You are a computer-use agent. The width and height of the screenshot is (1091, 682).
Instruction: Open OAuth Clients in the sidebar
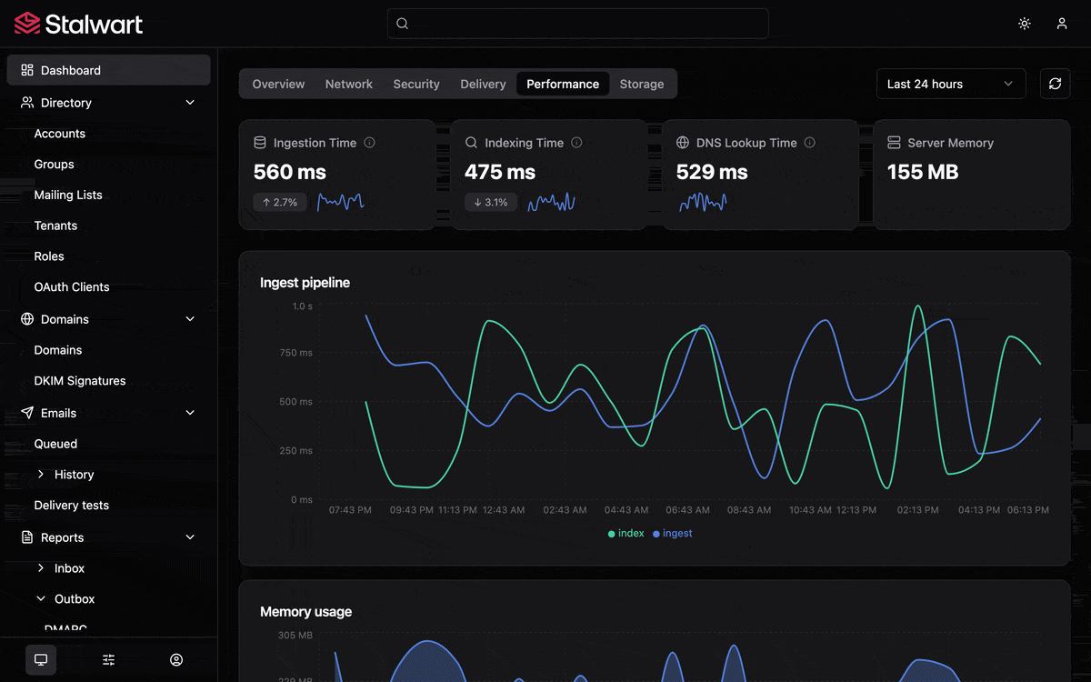tap(72, 287)
